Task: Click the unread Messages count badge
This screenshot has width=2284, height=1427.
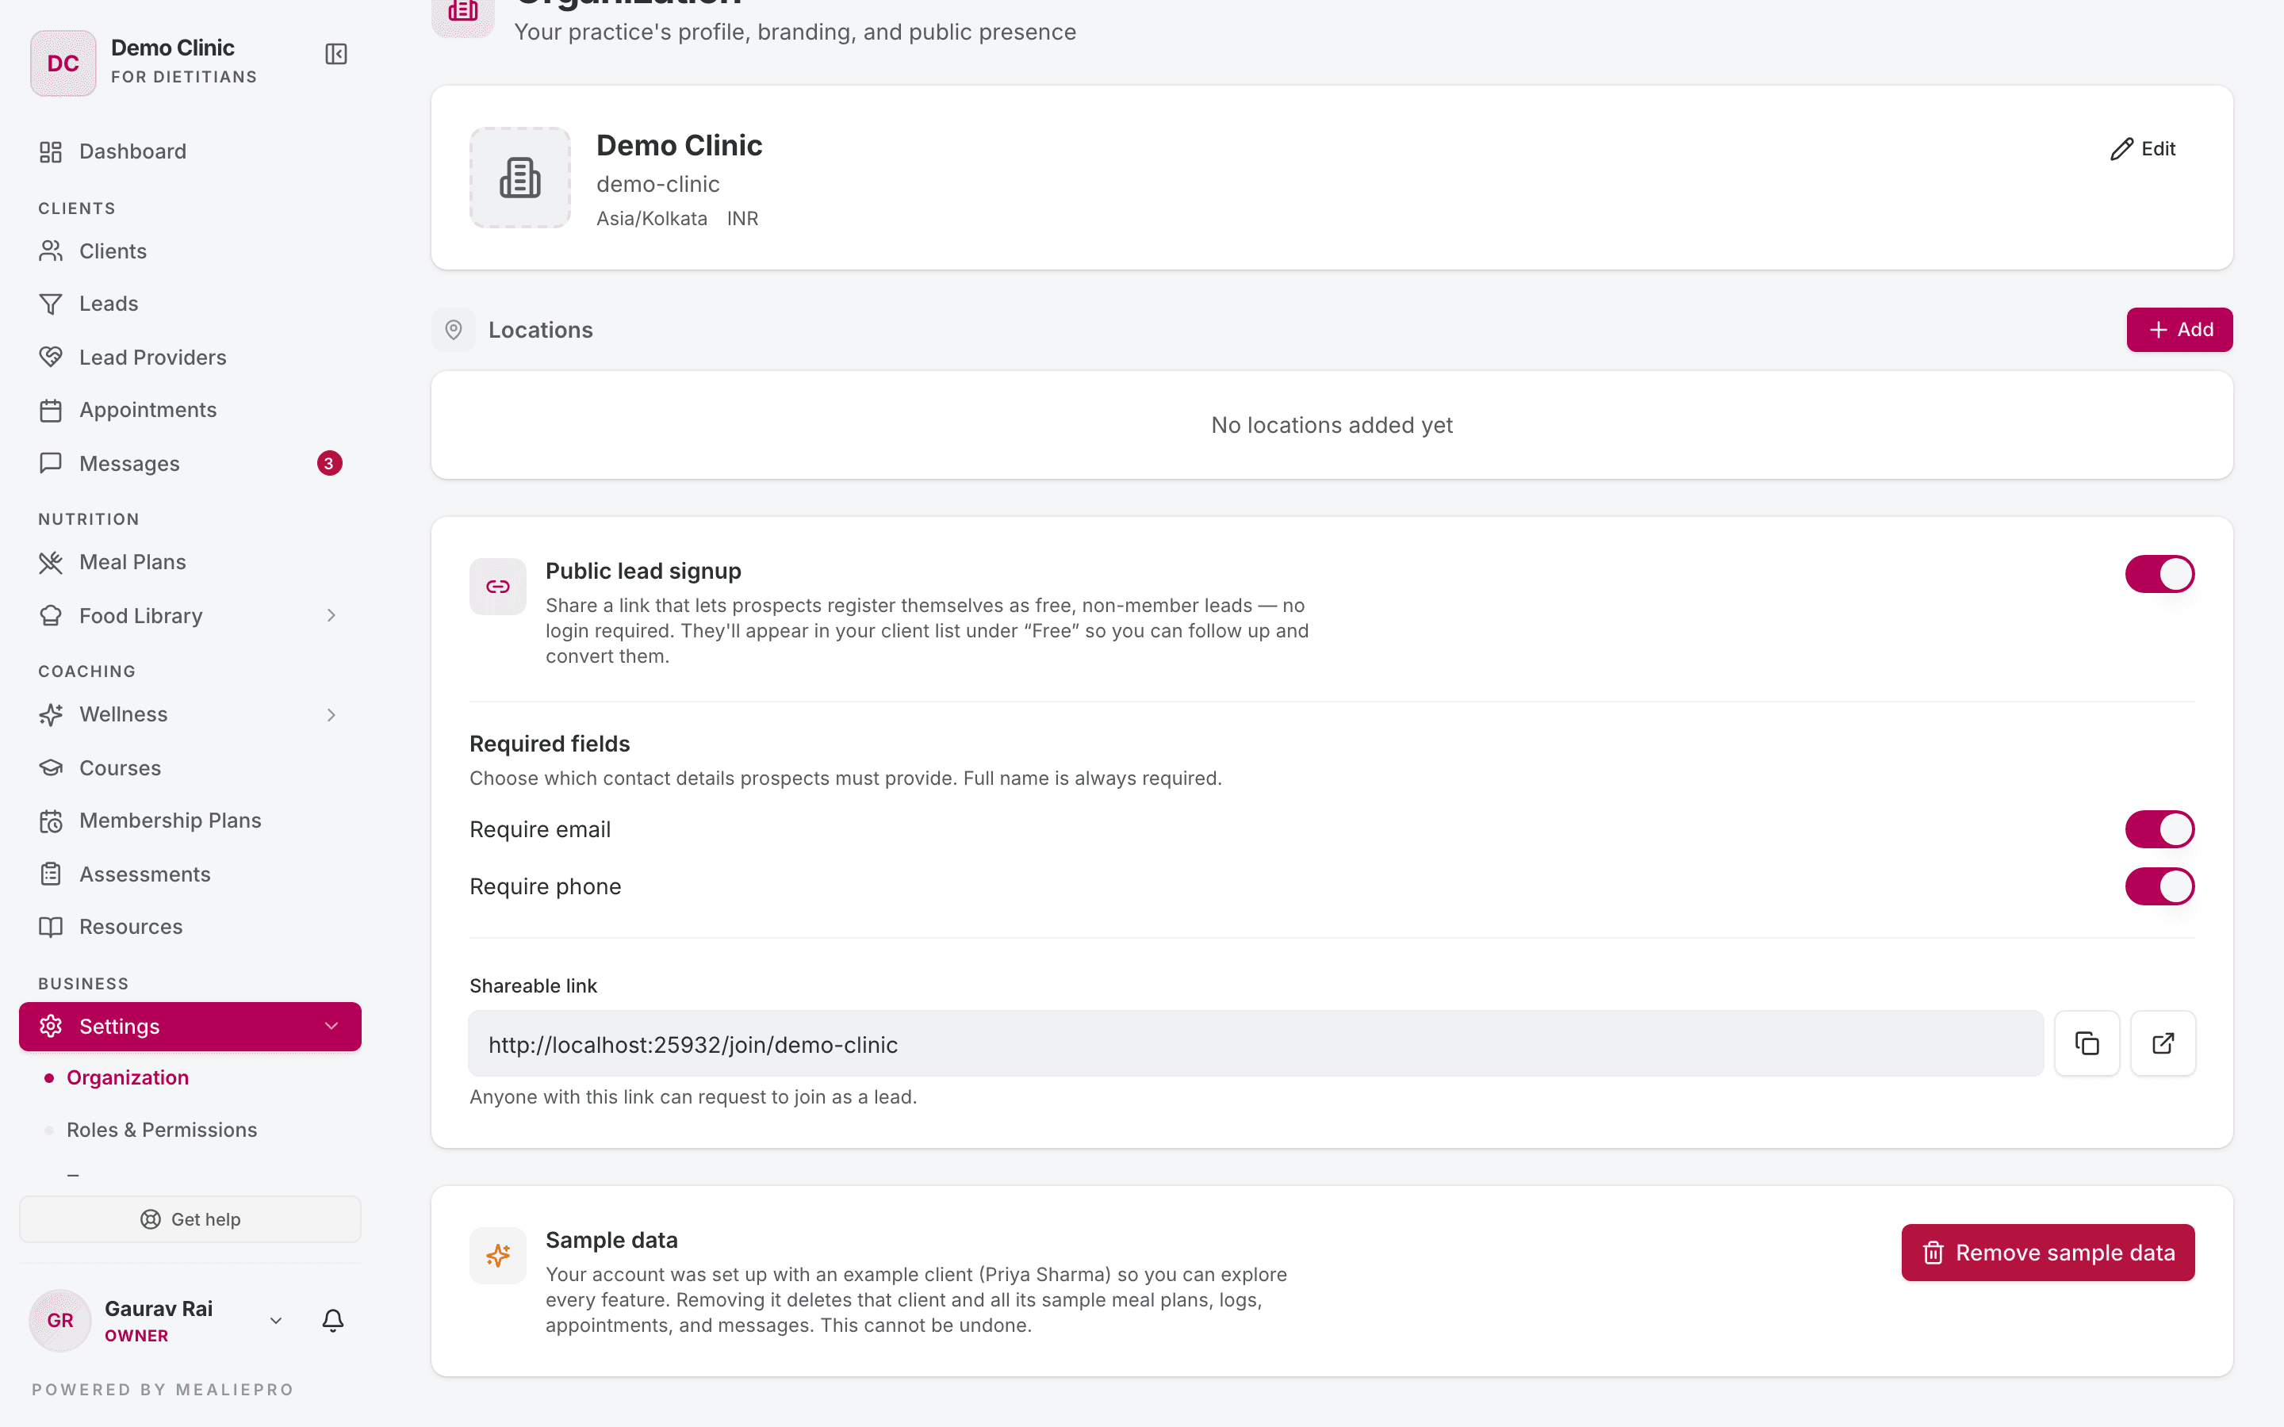Action: [329, 464]
